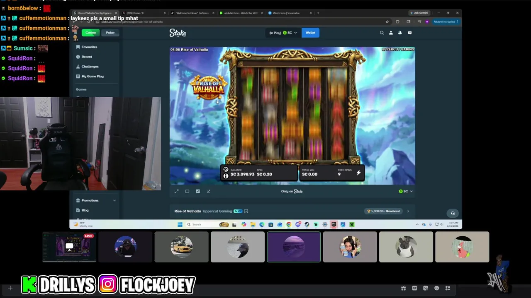
Task: Open the Blog sidebar link
Action: point(83,210)
